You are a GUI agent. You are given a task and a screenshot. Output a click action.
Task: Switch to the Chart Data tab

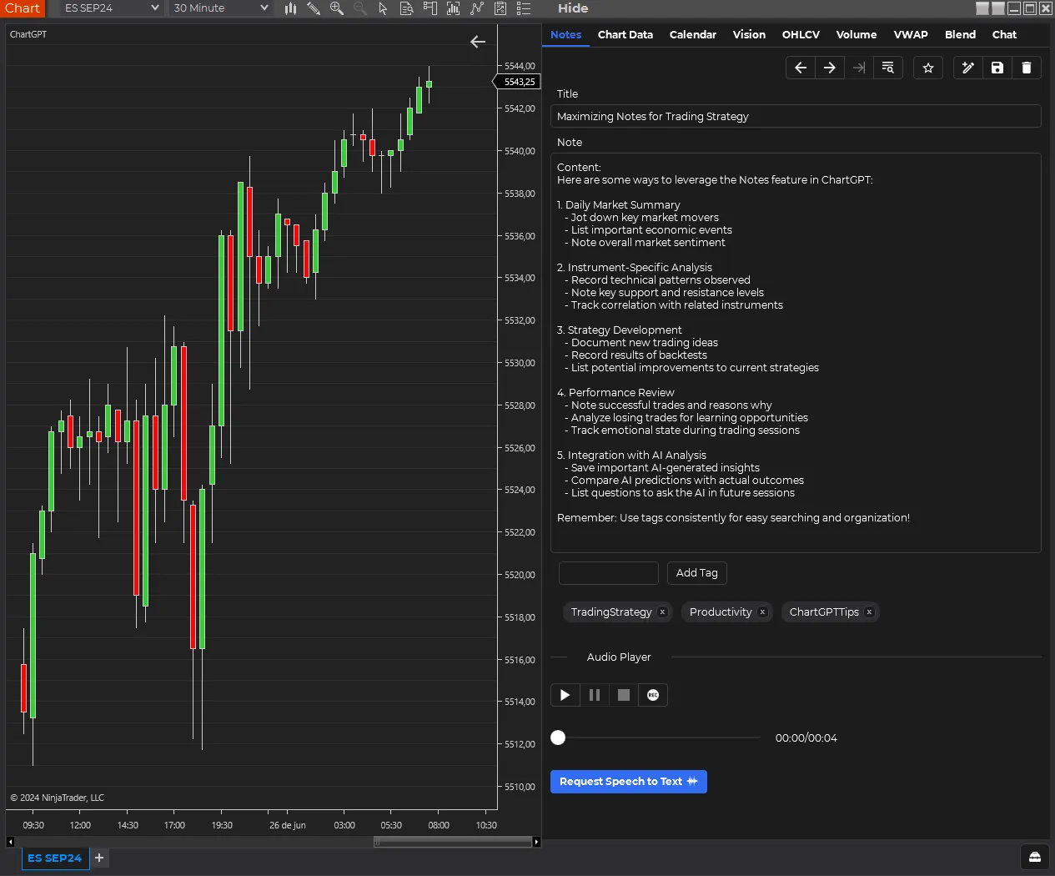coord(625,34)
